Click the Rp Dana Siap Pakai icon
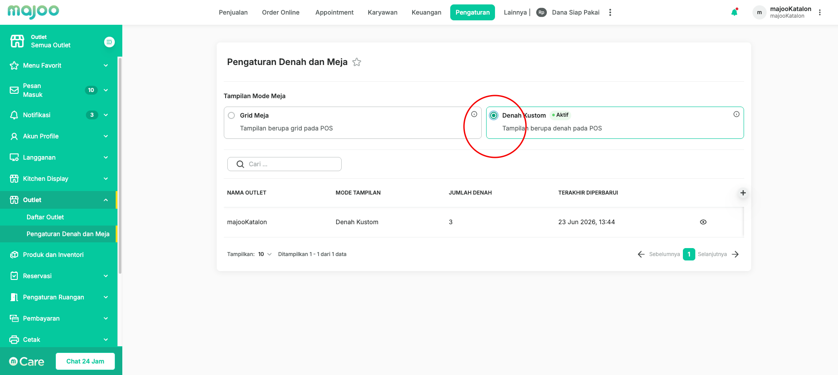Screen dimensions: 838x375 (x=541, y=12)
